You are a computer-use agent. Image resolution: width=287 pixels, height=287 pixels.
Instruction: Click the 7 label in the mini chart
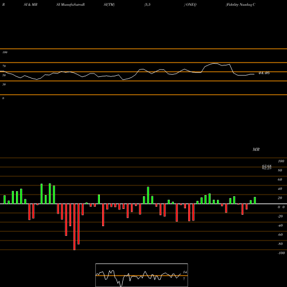tap(184, 279)
